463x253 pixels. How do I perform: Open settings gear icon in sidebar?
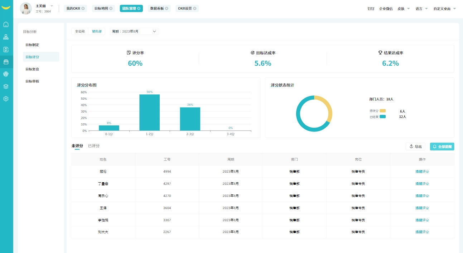coord(6,98)
